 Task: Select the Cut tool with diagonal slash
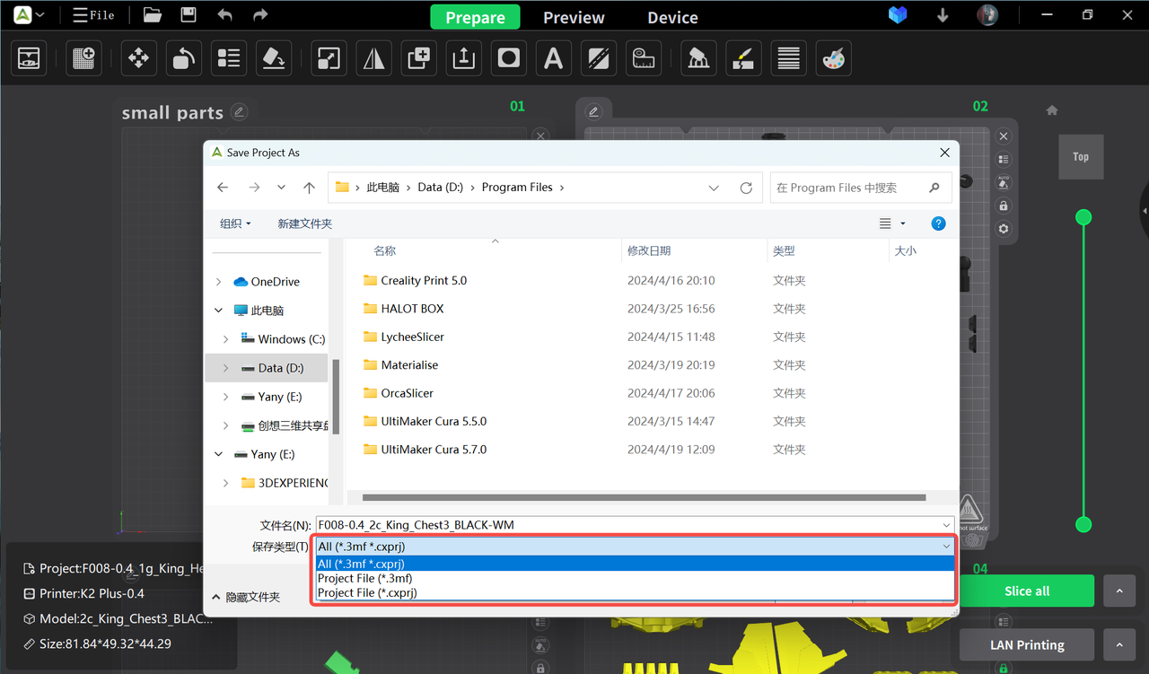598,58
